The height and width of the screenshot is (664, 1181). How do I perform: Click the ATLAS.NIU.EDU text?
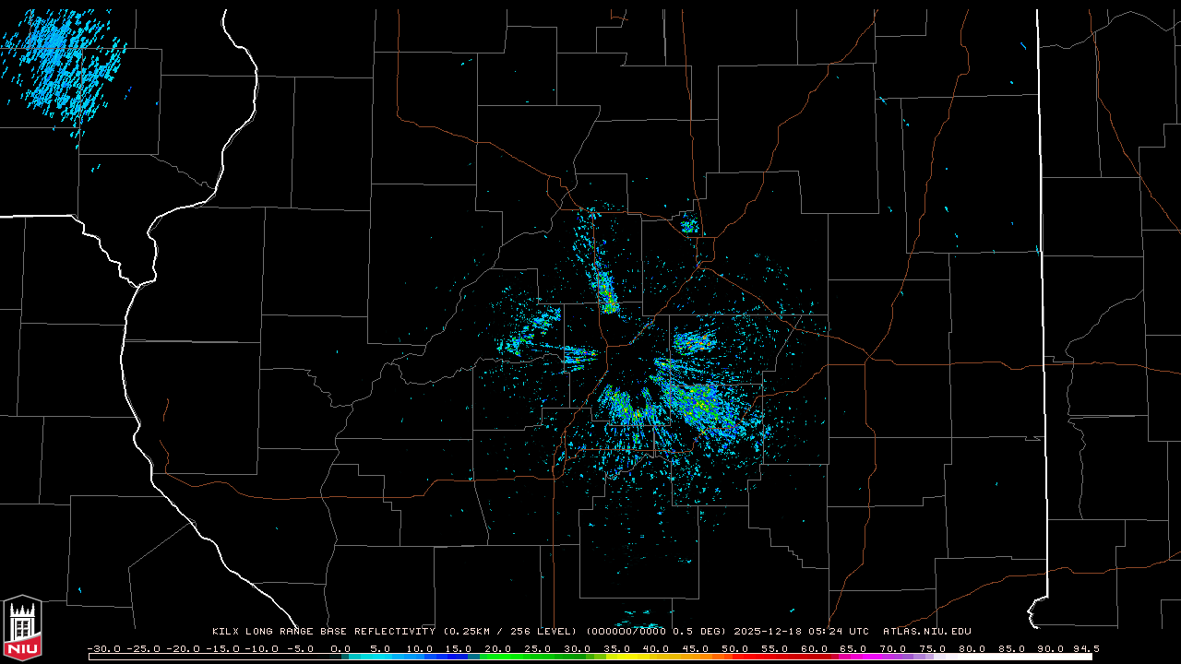tap(927, 632)
